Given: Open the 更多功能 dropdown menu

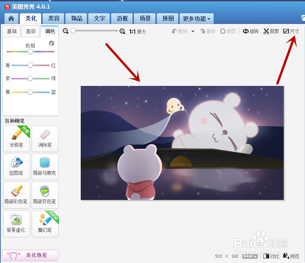Looking at the screenshot, I should point(196,19).
